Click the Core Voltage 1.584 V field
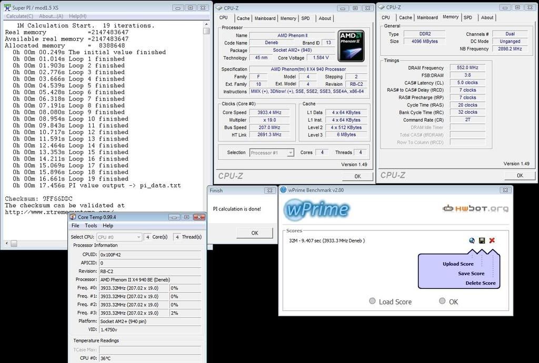539x363 pixels. (321, 58)
